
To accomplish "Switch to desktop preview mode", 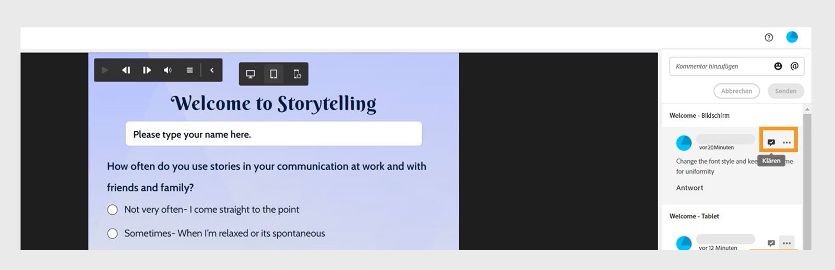I will coord(250,74).
